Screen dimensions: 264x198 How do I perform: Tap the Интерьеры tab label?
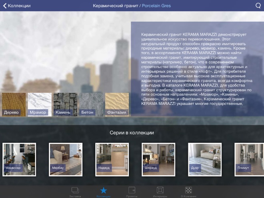(x=160, y=196)
